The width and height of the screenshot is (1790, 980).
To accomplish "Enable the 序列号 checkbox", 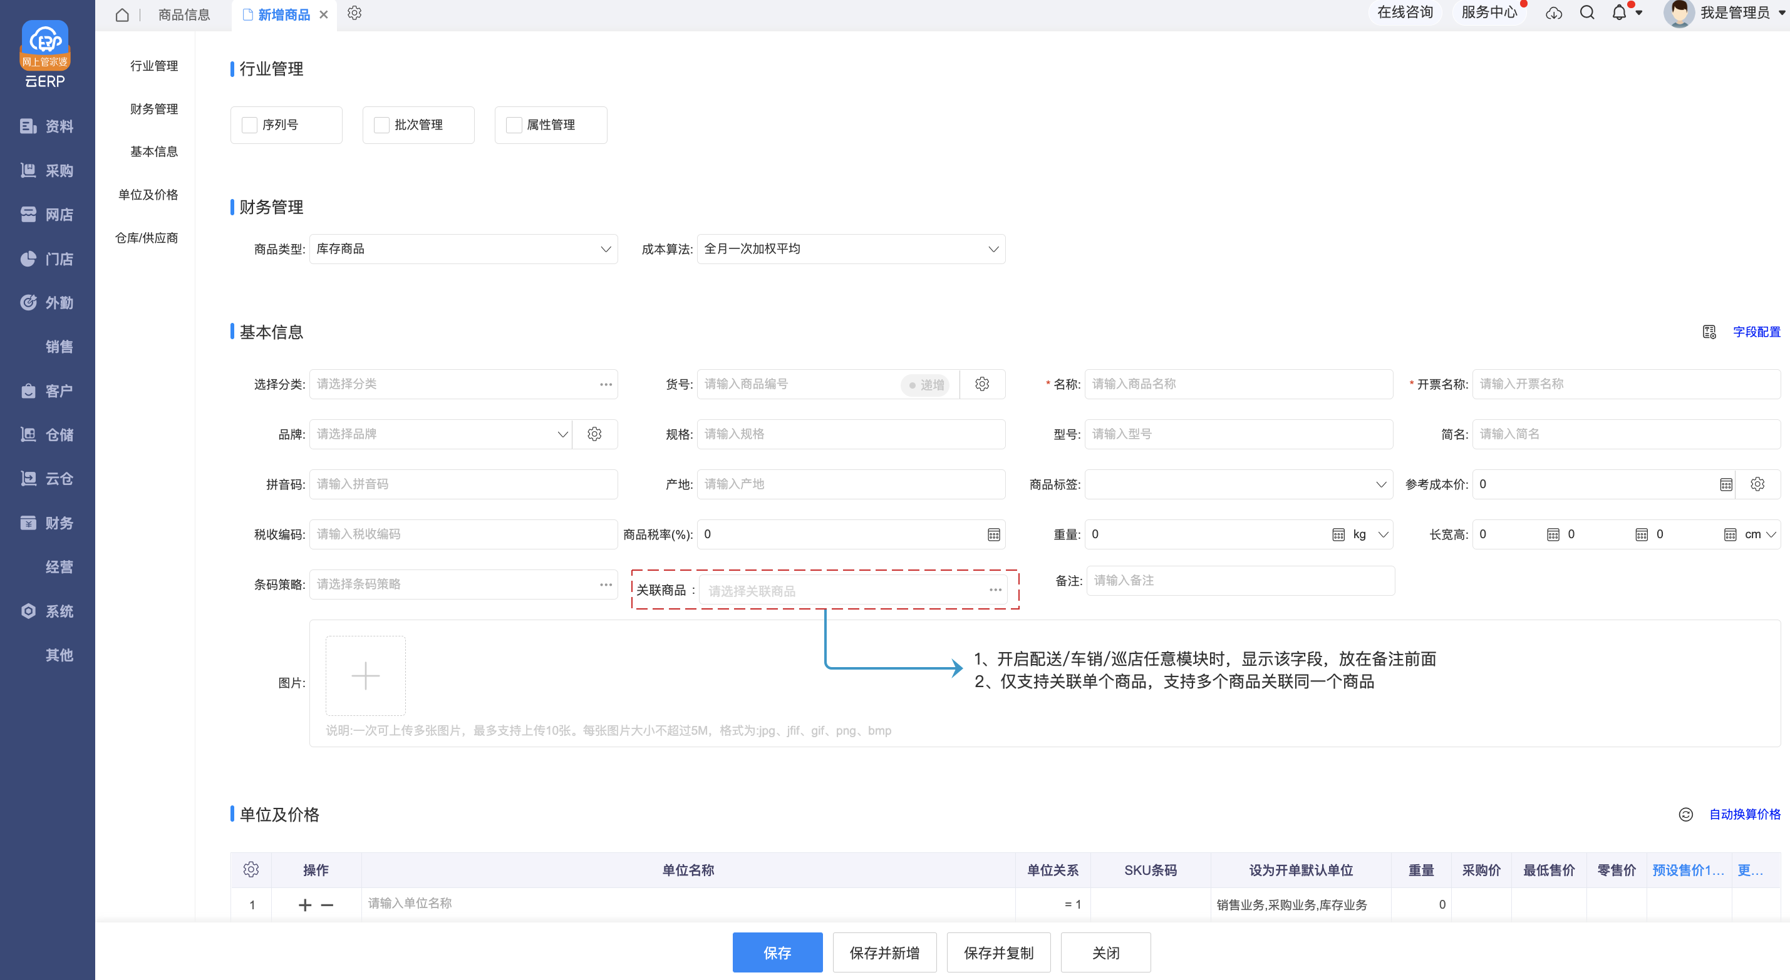I will pyautogui.click(x=249, y=125).
